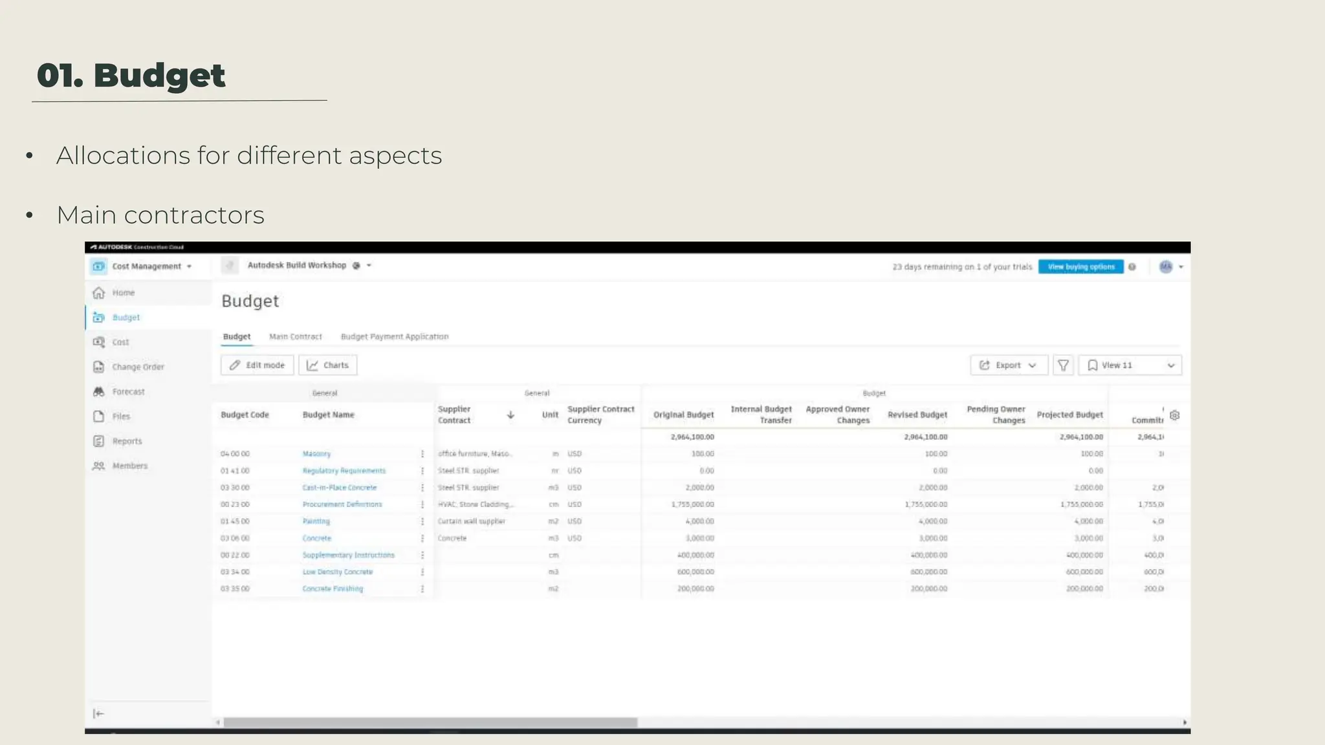Image resolution: width=1325 pixels, height=745 pixels.
Task: Click the scrollbar left arrow
Action: point(218,722)
